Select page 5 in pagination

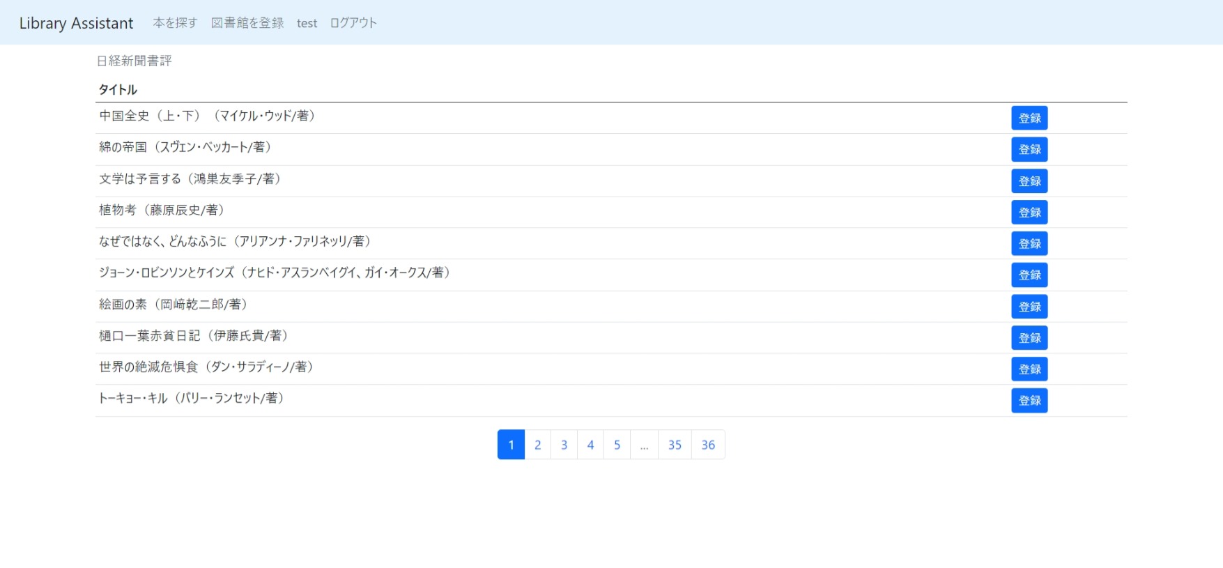click(x=617, y=445)
